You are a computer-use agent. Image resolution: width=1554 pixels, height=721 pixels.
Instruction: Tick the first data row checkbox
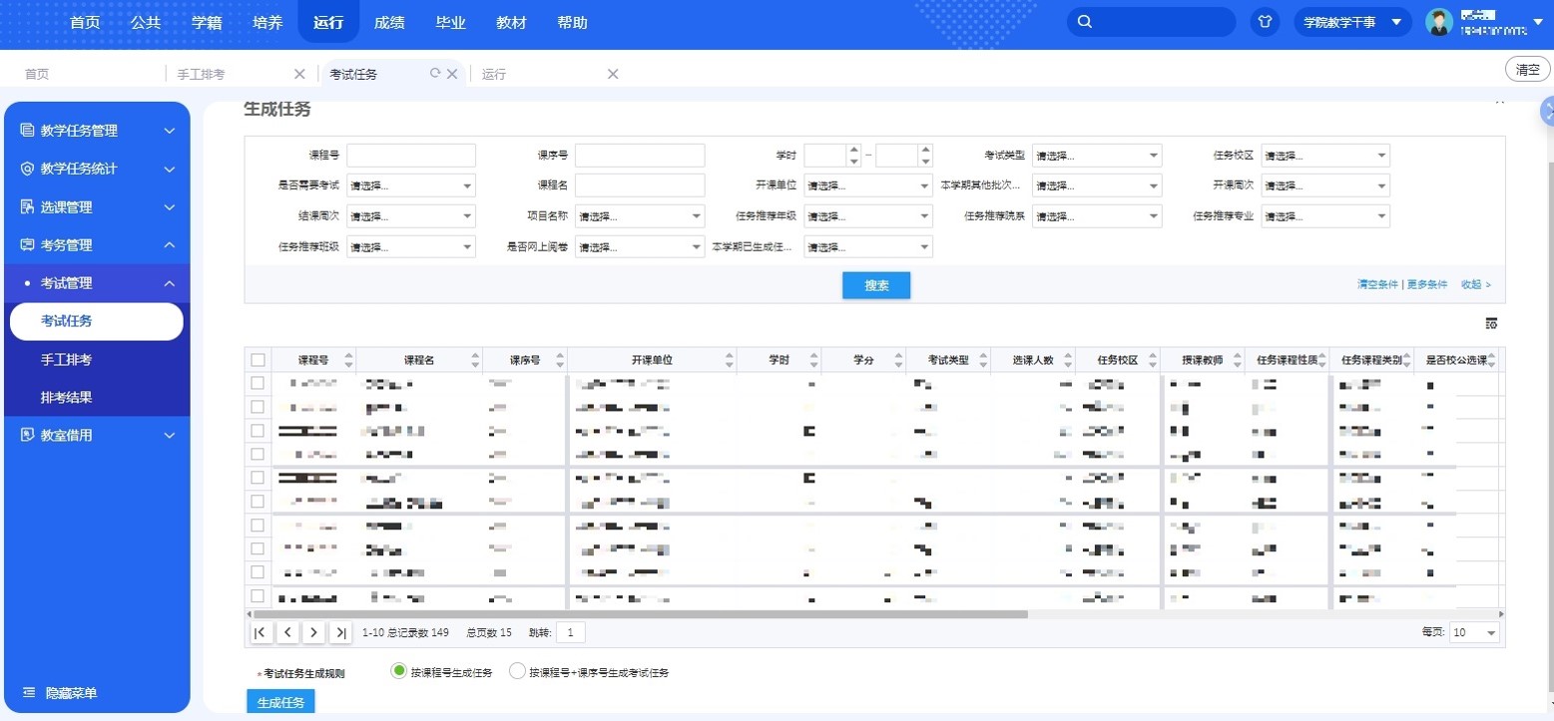tap(258, 383)
